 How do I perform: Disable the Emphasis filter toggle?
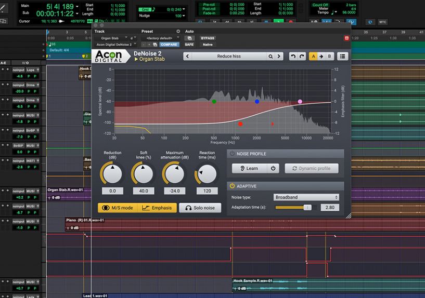(157, 208)
